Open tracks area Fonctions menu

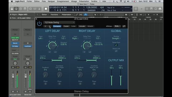click(x=55, y=15)
